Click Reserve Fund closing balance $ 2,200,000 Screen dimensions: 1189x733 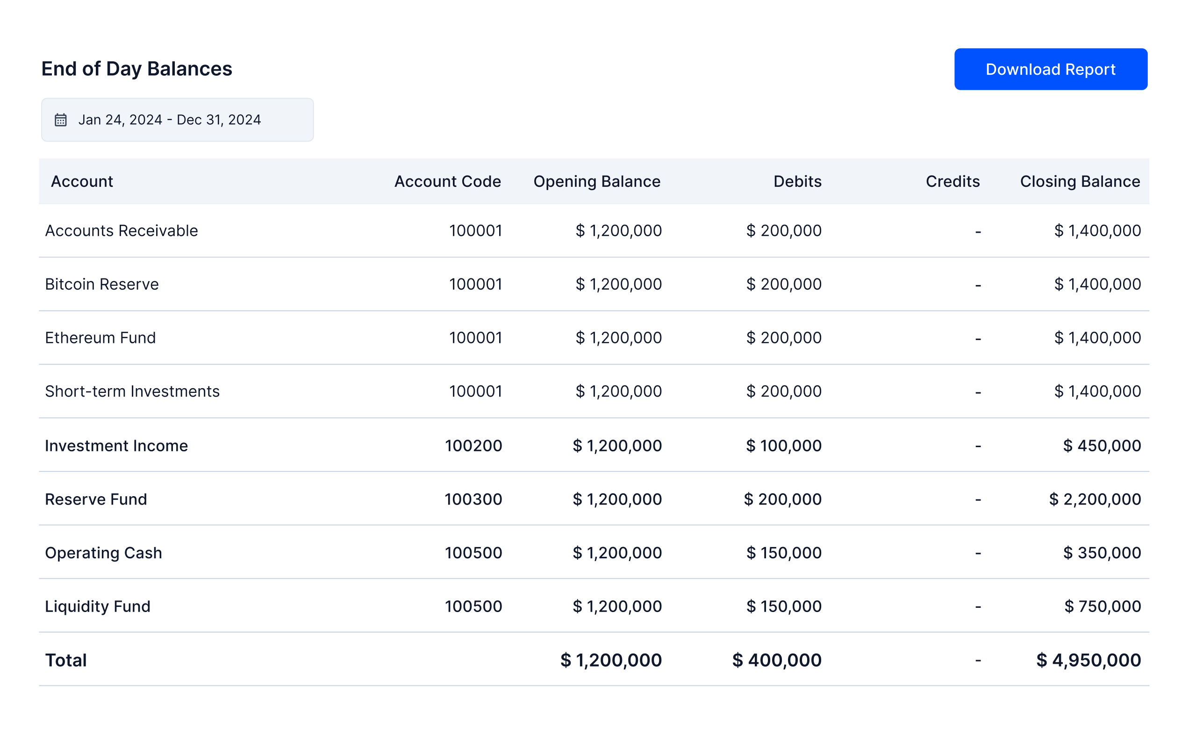(1095, 499)
